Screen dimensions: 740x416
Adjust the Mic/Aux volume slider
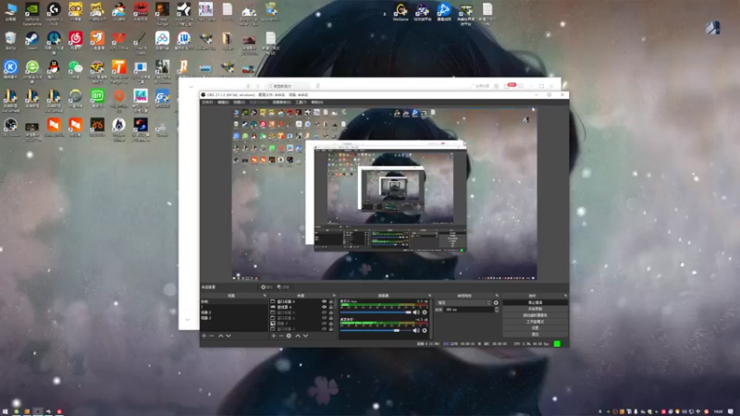[x=376, y=312]
